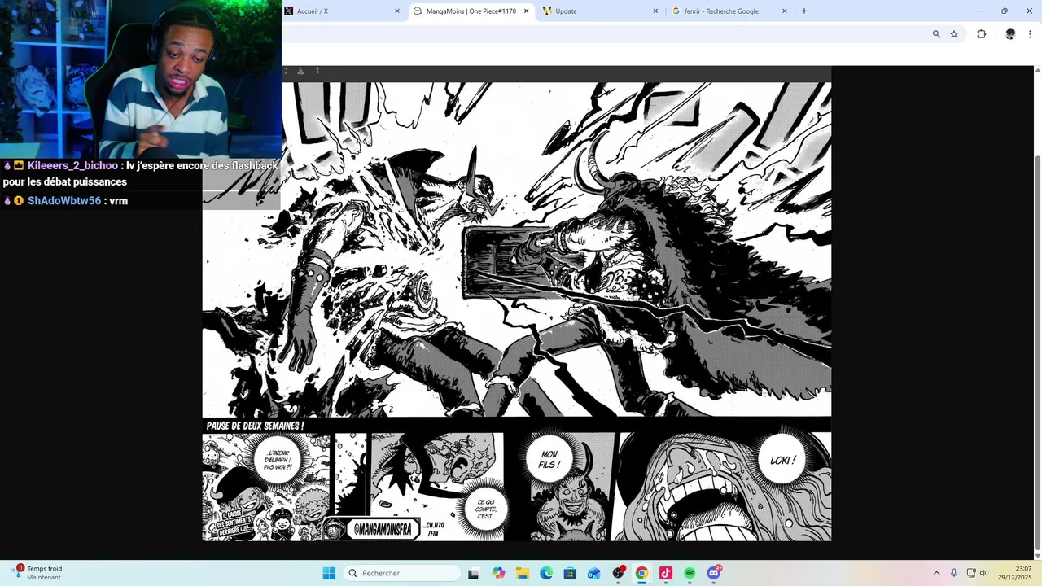
Task: Close the Update tab
Action: pos(655,11)
